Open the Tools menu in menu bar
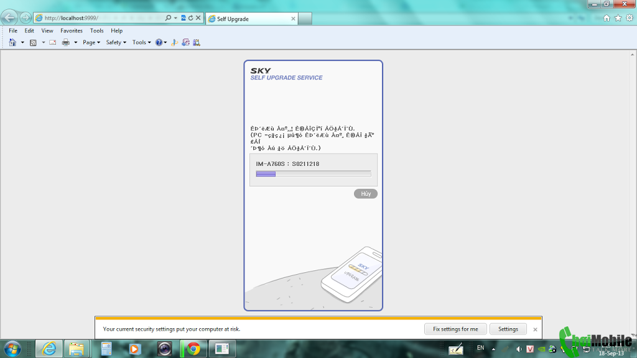637x358 pixels. (96, 30)
